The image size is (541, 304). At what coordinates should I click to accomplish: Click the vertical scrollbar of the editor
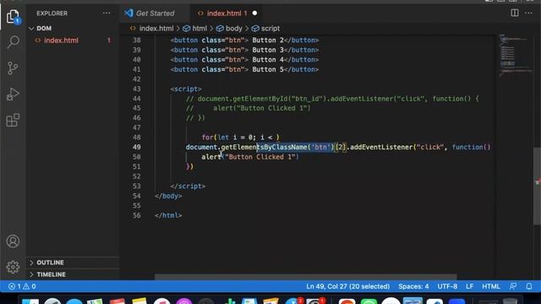tap(538, 186)
